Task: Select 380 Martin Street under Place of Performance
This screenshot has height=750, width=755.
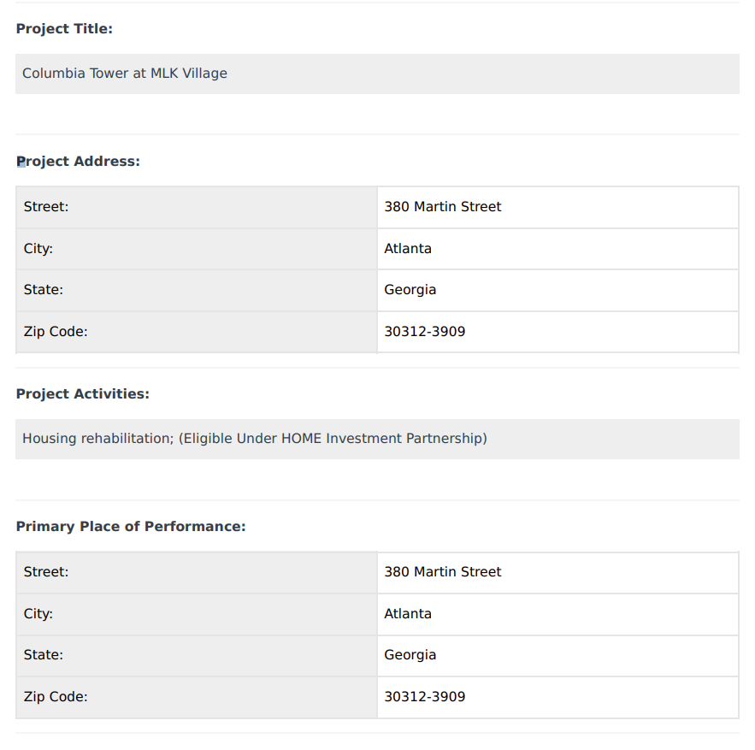Action: 443,572
